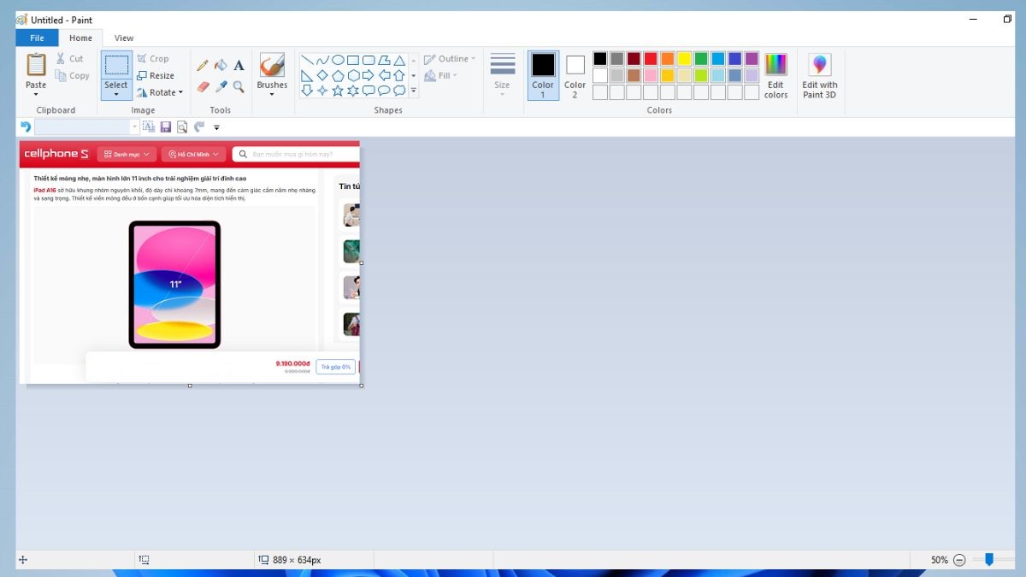Pick the green color swatch
This screenshot has width=1026, height=577.
(x=701, y=59)
